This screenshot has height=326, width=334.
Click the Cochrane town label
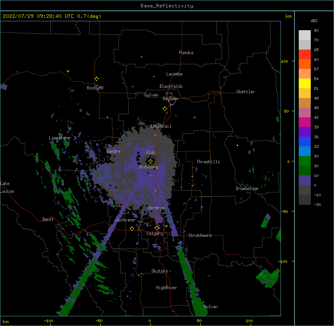pyautogui.click(x=125, y=220)
